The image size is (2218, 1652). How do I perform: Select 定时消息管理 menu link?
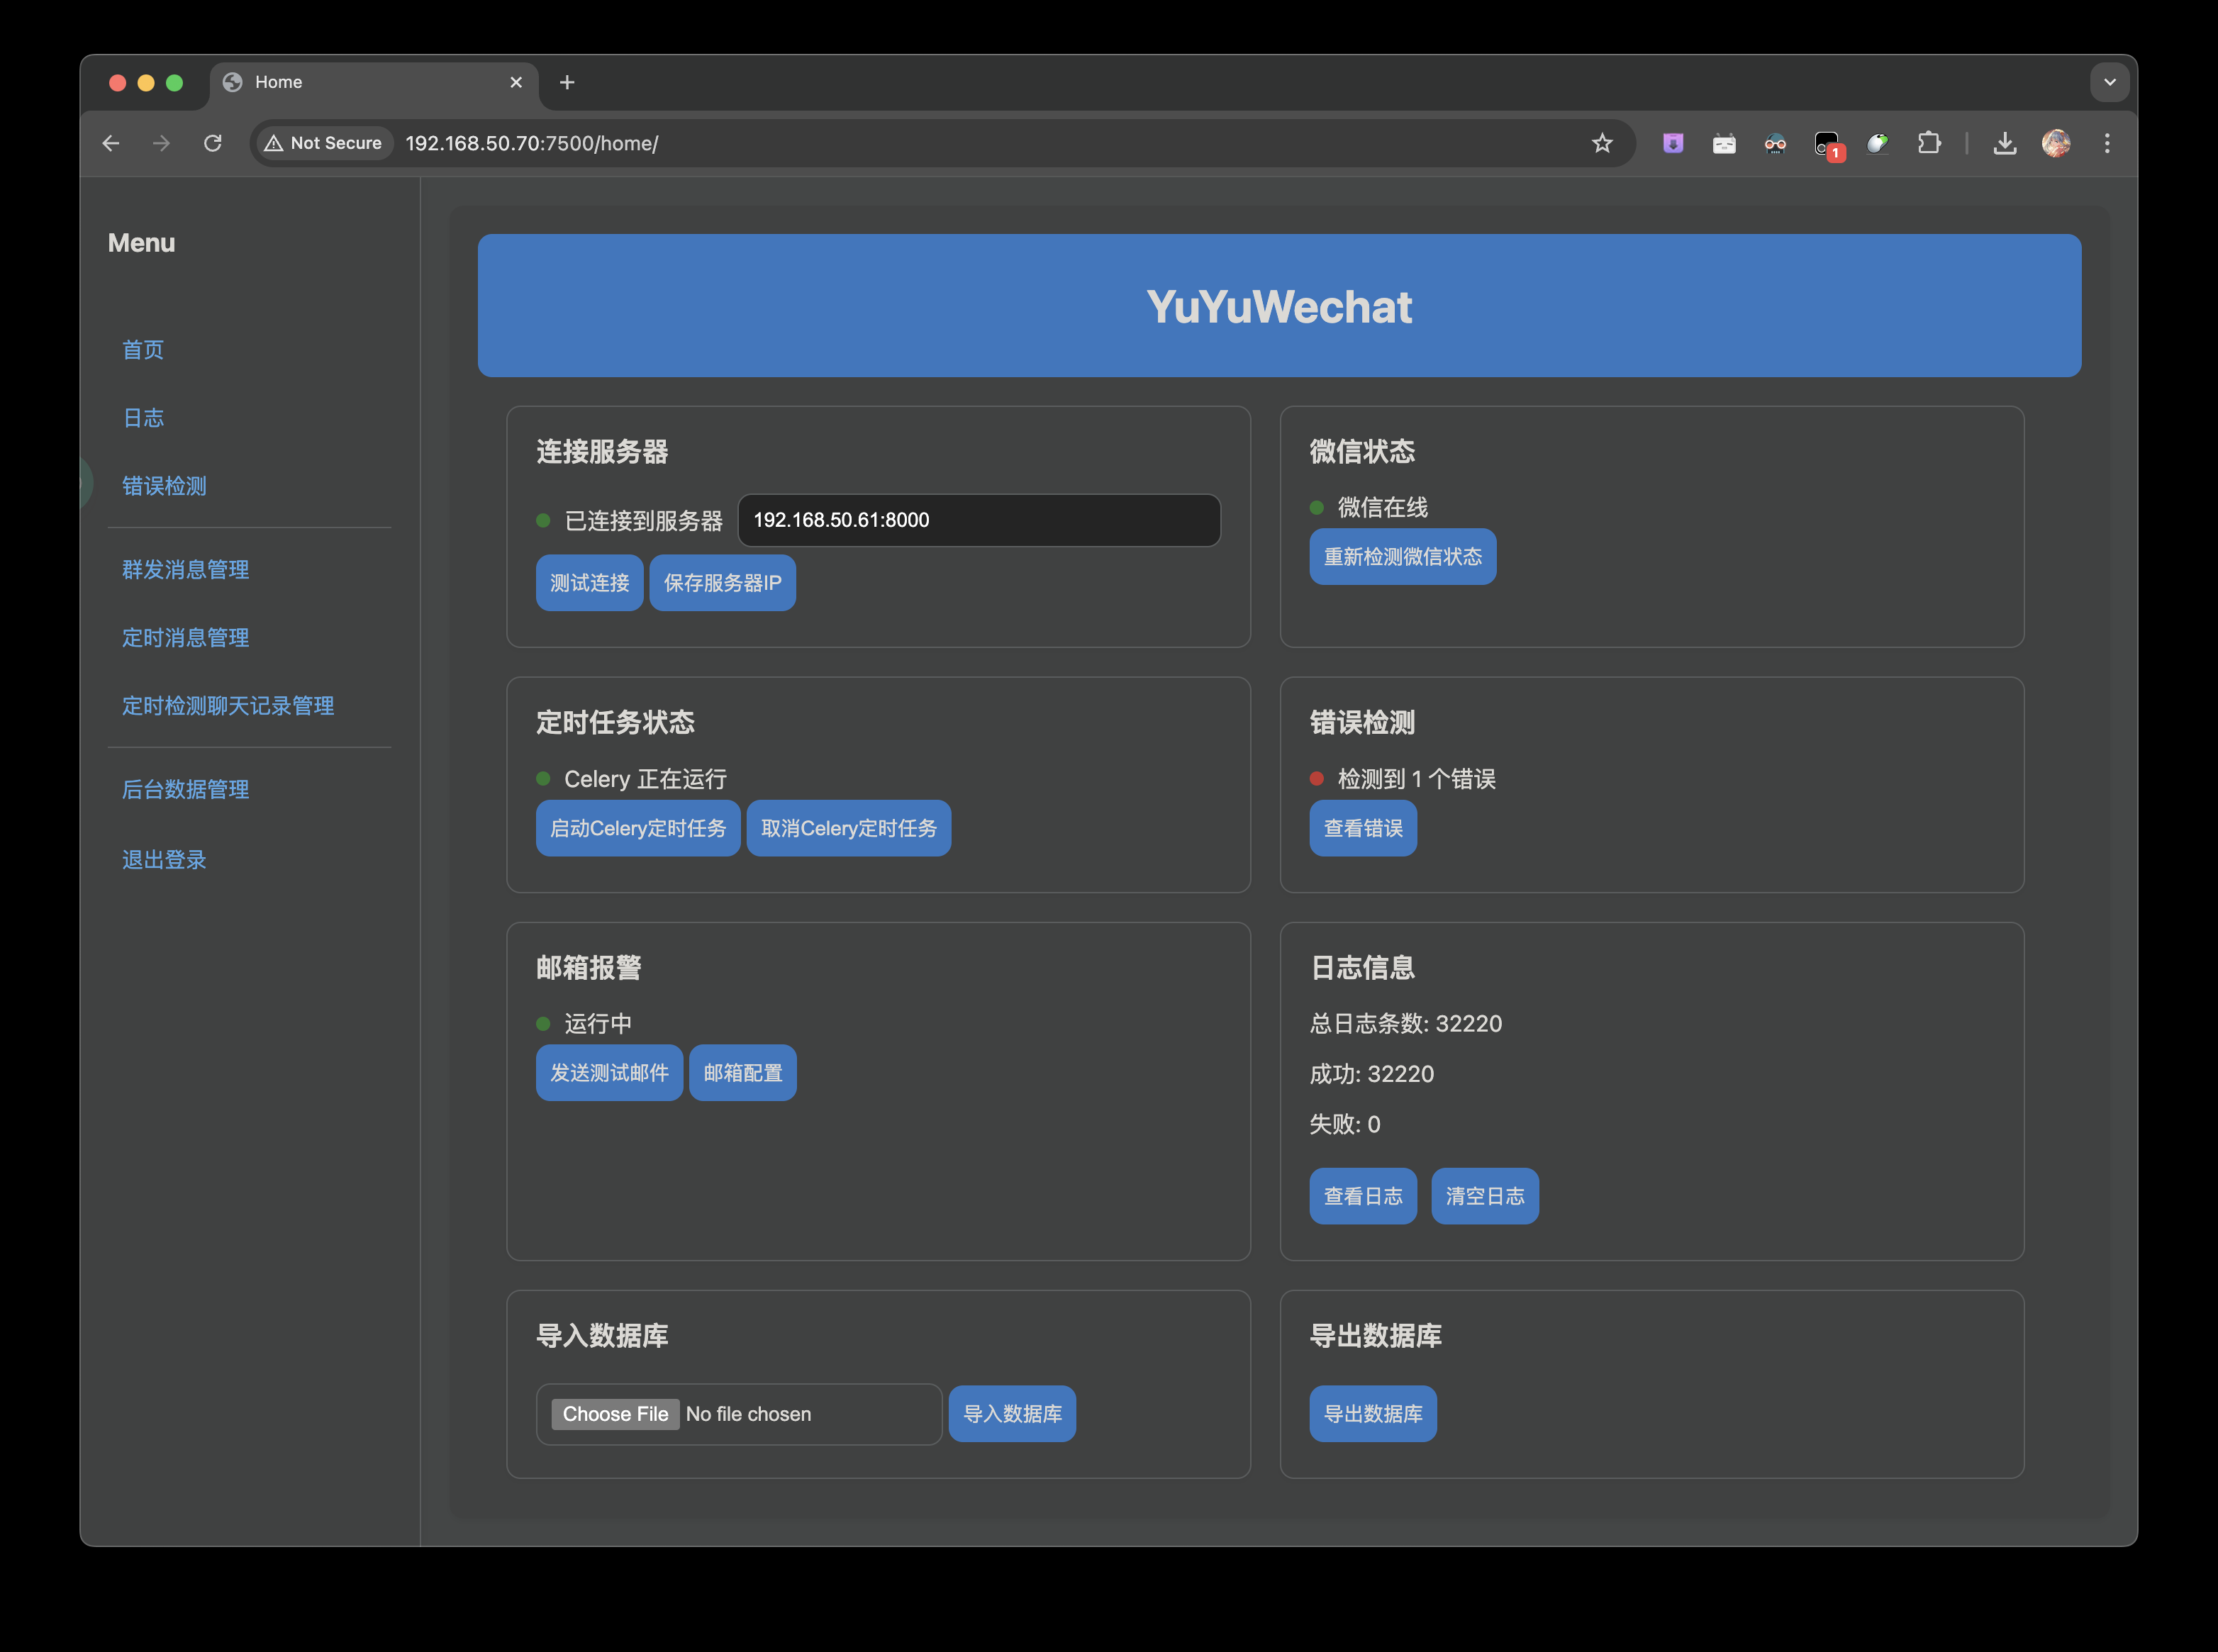click(x=185, y=638)
